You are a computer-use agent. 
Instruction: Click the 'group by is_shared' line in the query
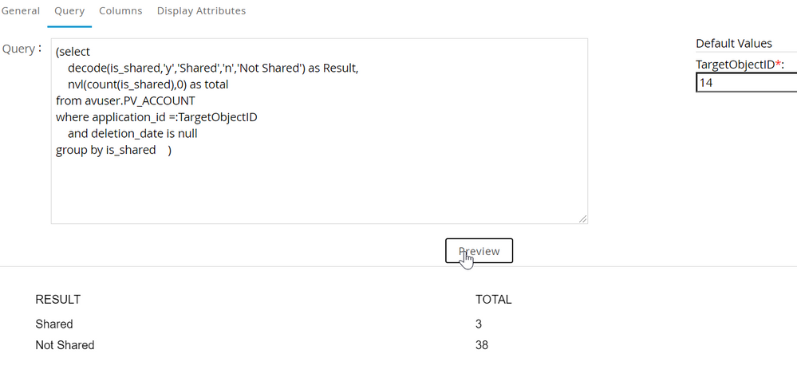pyautogui.click(x=106, y=150)
